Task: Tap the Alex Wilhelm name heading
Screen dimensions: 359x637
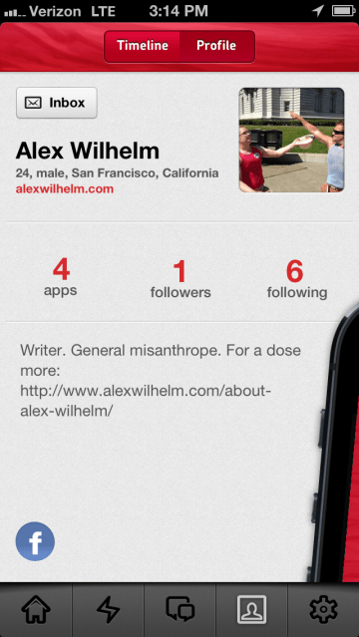Action: coord(88,152)
